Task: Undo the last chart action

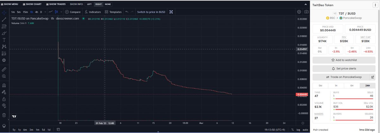Action: [x=127, y=12]
